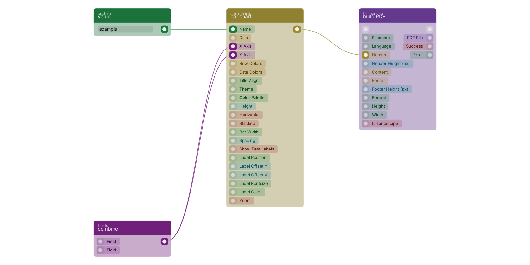Select the build PDF node header
The height and width of the screenshot is (265, 530).
click(397, 15)
